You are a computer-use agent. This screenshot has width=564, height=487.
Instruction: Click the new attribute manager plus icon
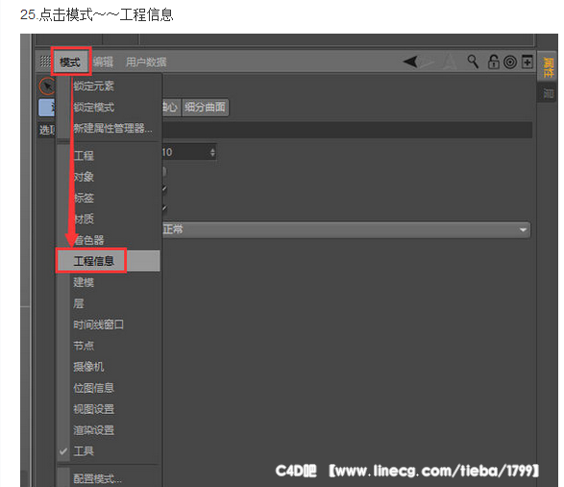[527, 61]
